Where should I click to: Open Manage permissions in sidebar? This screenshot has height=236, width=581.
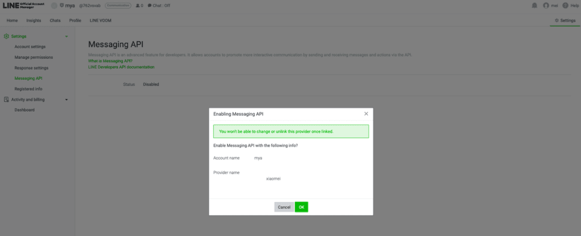(x=33, y=57)
